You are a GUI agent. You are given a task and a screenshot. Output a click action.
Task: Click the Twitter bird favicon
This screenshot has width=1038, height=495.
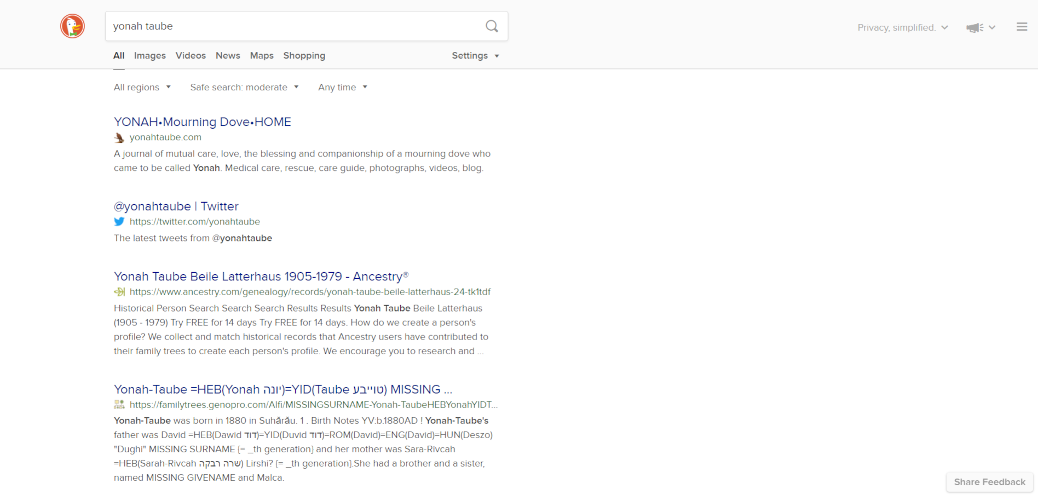point(119,222)
